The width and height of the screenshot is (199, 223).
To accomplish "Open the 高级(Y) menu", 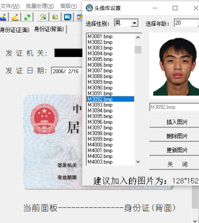I will 69,6.
